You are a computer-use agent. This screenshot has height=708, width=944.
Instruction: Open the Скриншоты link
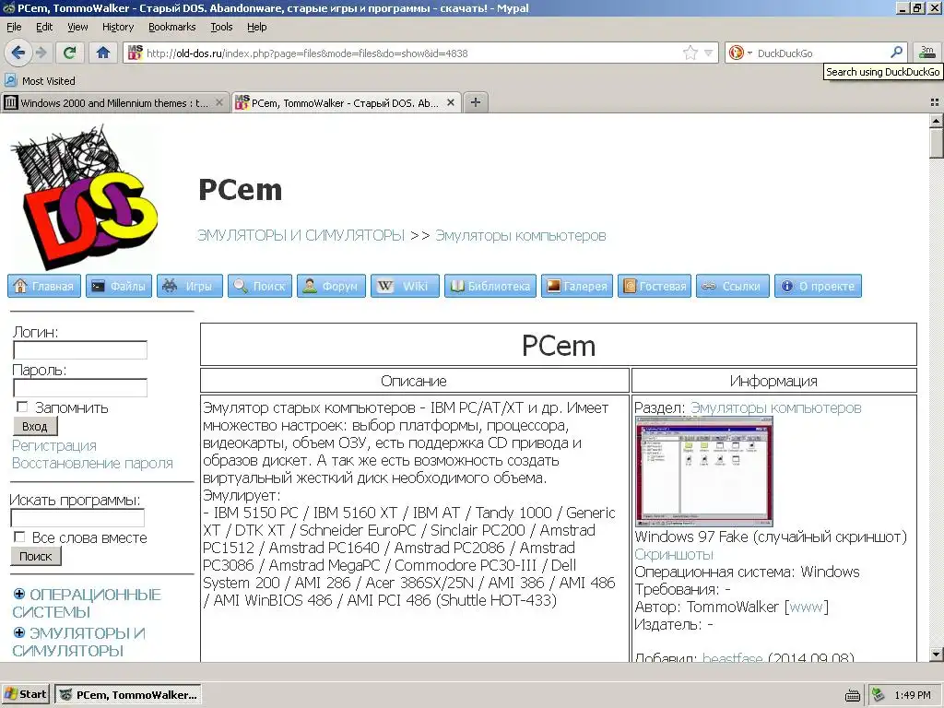674,554
